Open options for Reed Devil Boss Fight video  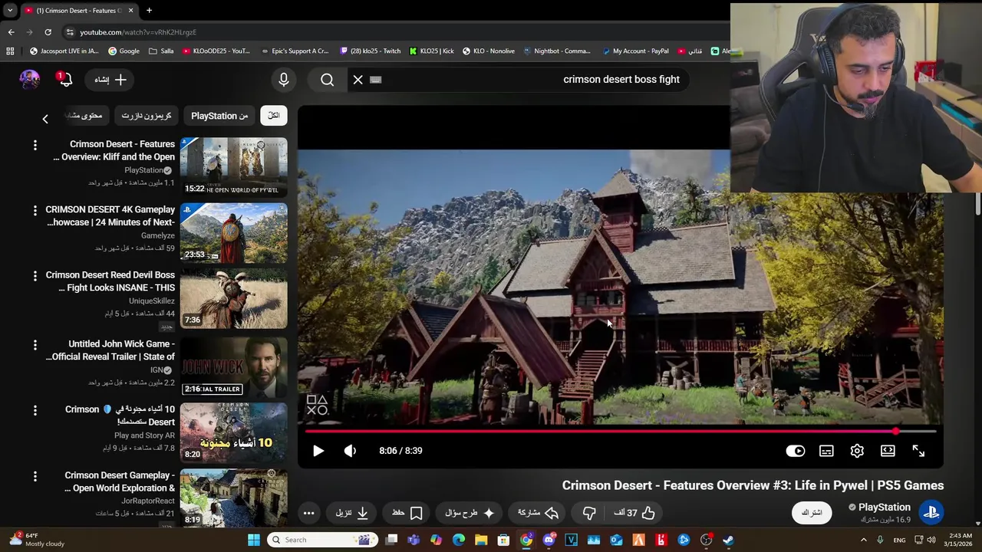[35, 275]
